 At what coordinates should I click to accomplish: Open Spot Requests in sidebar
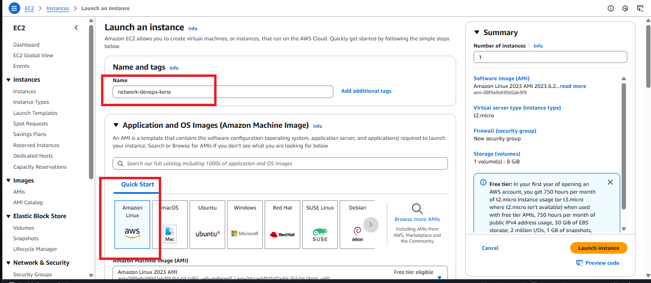[x=31, y=123]
